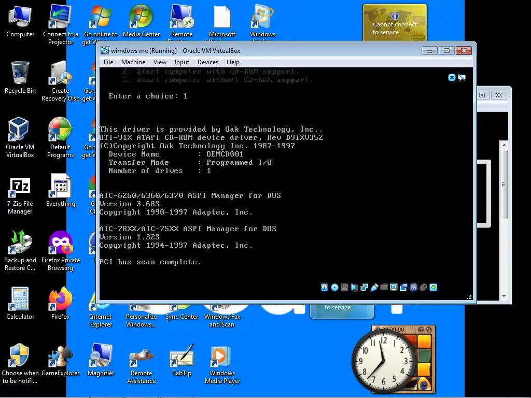The image size is (531, 398).
Task: Click the hard disk activity indicator in the VirtualBox status bar
Action: click(324, 287)
